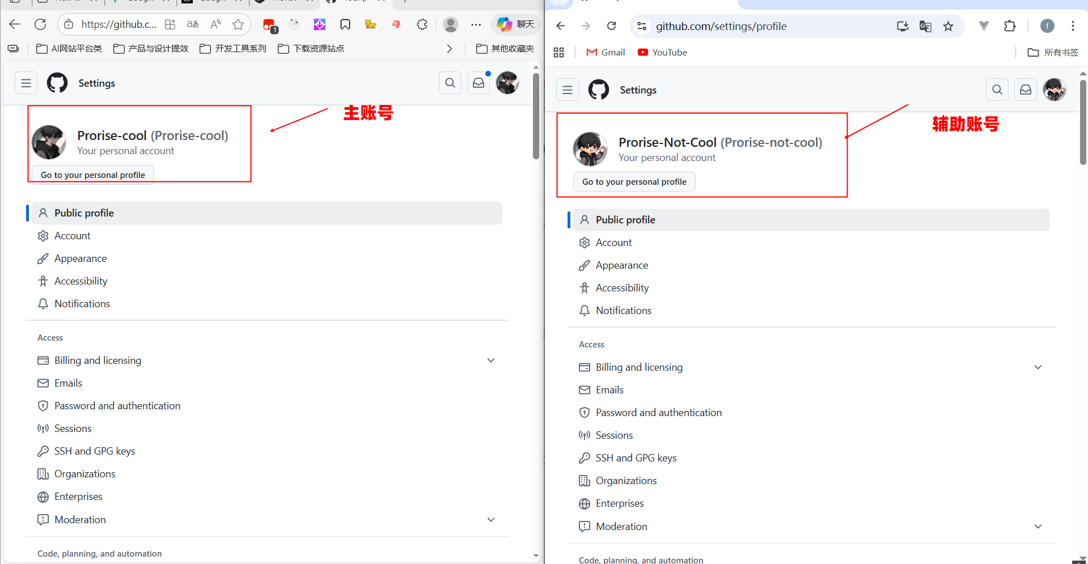Show more bookmarks via chevron in Edge
This screenshot has height=564, width=1088.
pos(449,49)
